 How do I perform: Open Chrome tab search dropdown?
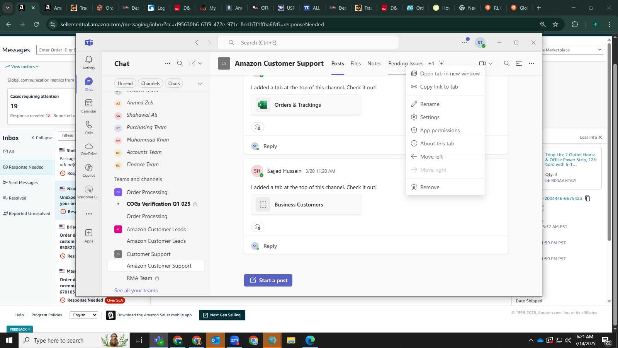coord(7,8)
